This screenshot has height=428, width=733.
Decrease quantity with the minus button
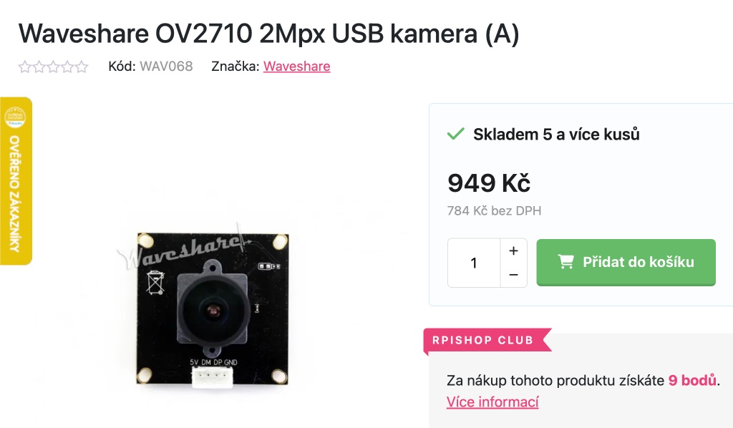[513, 275]
